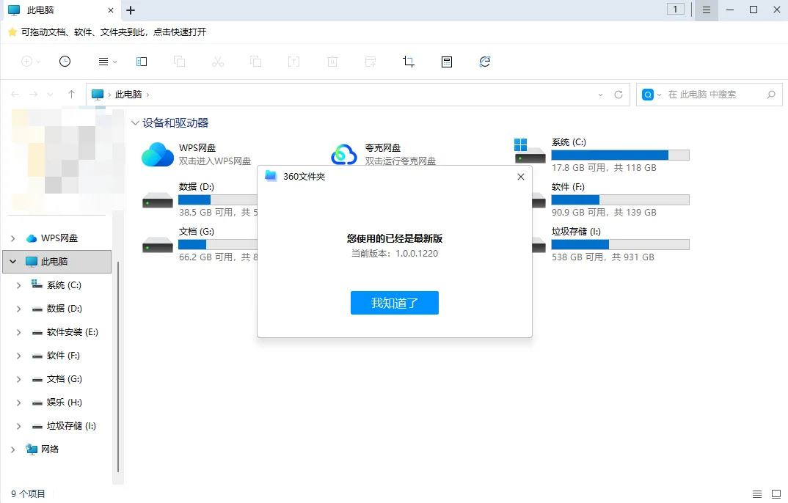The height and width of the screenshot is (503, 788).
Task: Select 文档 (G:) in the sidebar tree
Action: pos(57,379)
